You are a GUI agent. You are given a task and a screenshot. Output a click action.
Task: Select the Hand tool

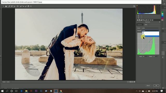[x=6, y=6]
